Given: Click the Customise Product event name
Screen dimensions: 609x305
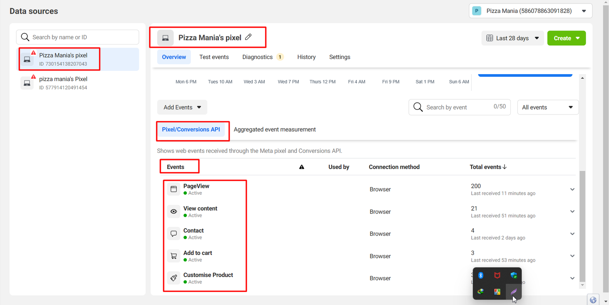Looking at the screenshot, I should (x=208, y=275).
